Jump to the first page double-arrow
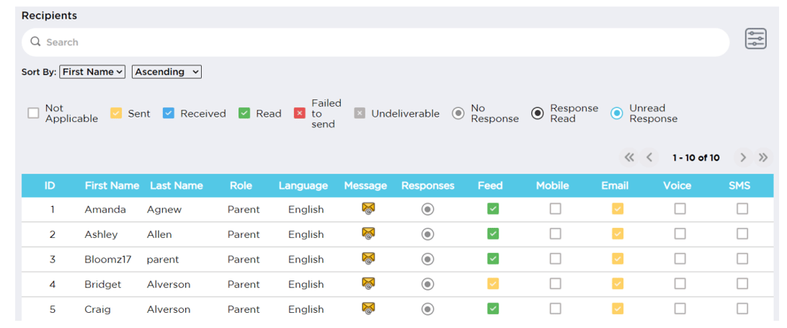Screen dimensions: 787x328 coord(629,158)
